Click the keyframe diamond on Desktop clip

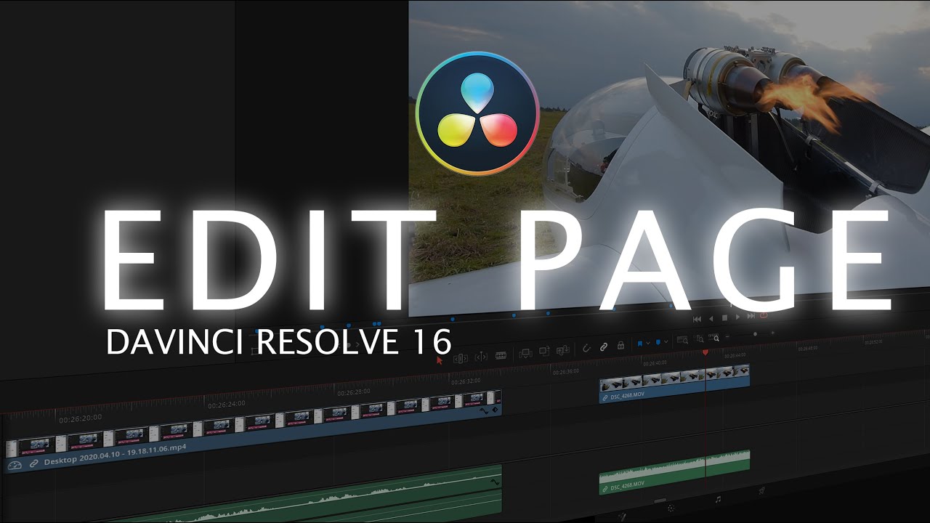pyautogui.click(x=495, y=410)
